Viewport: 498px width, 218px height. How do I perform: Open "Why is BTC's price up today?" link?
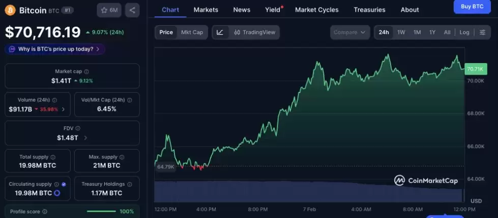(55, 49)
